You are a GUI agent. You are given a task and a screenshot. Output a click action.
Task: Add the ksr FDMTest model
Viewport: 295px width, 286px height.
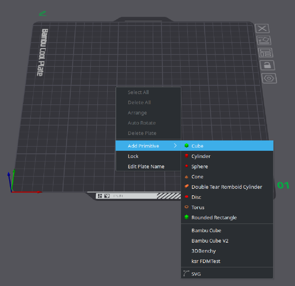click(x=206, y=261)
